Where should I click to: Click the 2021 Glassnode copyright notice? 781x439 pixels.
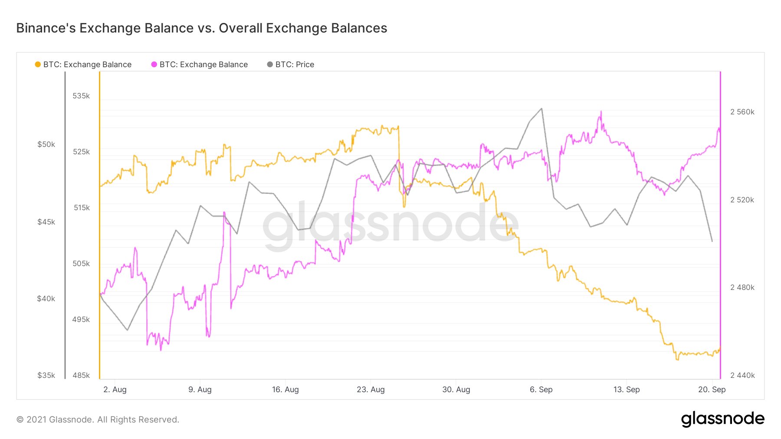(98, 419)
